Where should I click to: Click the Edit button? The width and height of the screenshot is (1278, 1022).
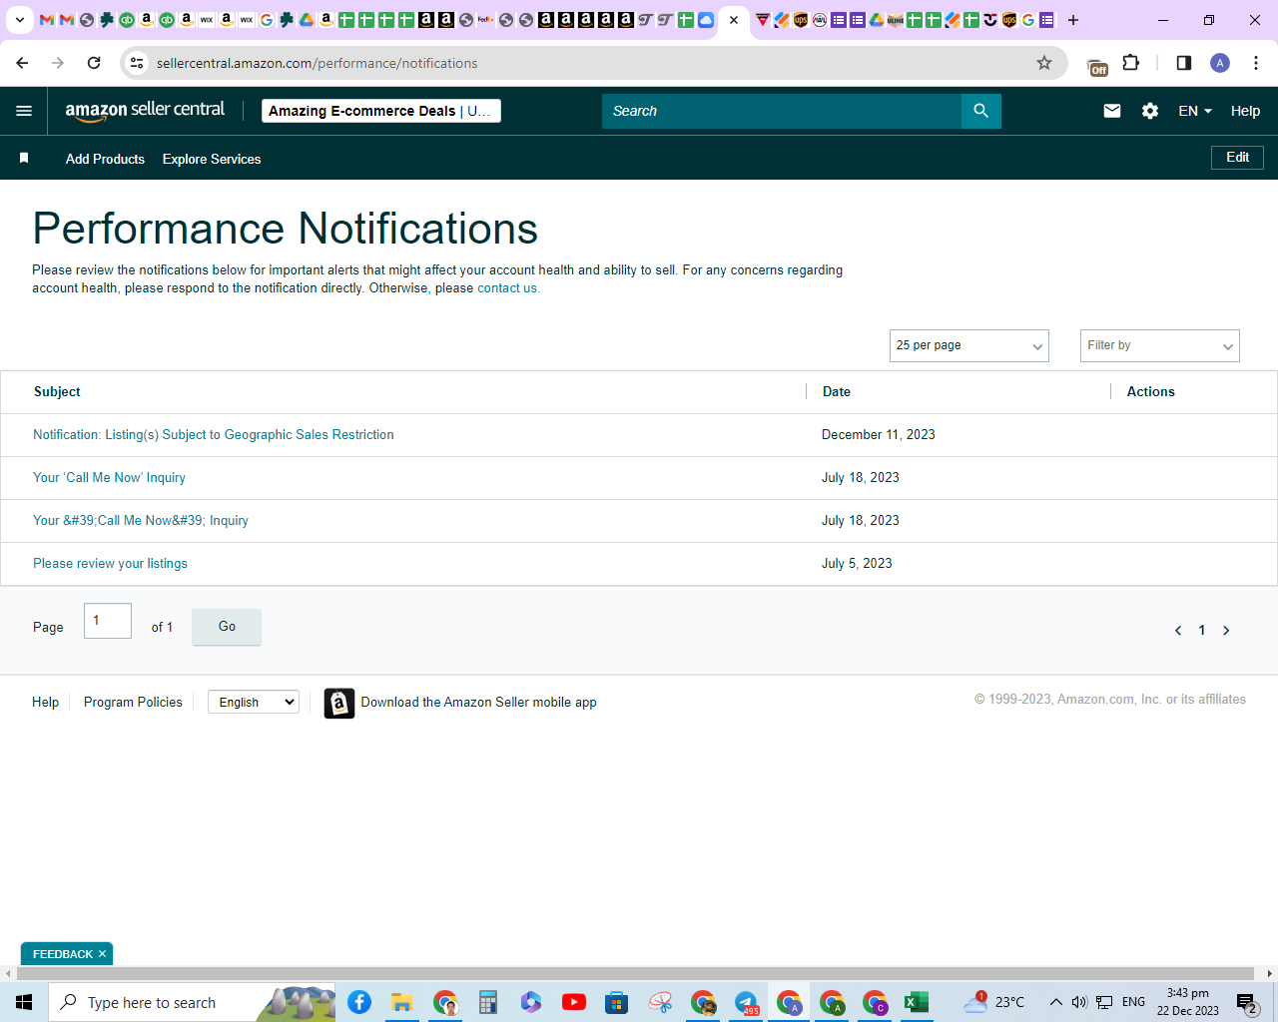point(1237,158)
